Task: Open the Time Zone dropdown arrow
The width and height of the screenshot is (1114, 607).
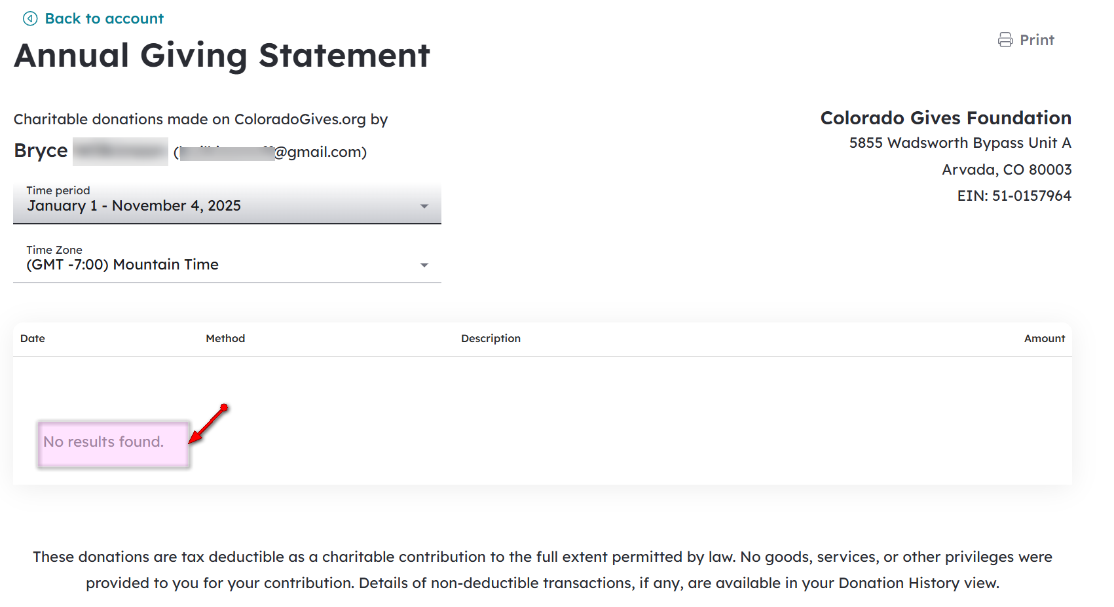Action: [425, 264]
